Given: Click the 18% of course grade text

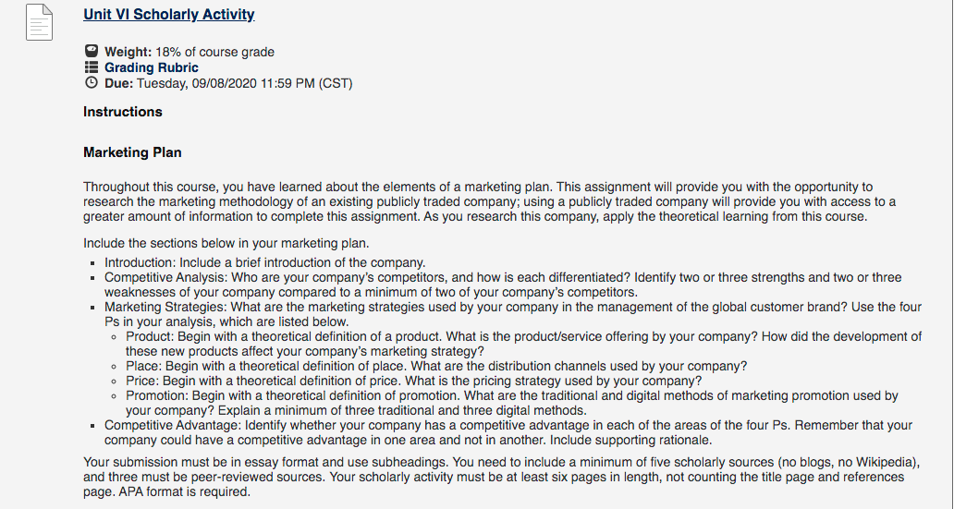Looking at the screenshot, I should tap(214, 53).
